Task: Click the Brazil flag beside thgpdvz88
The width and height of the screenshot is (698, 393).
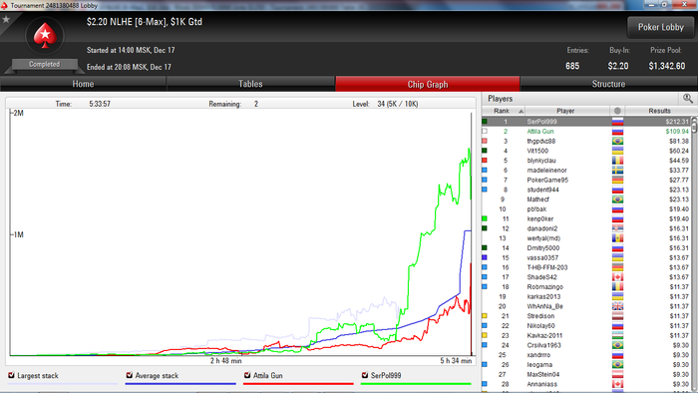Action: pyautogui.click(x=617, y=141)
